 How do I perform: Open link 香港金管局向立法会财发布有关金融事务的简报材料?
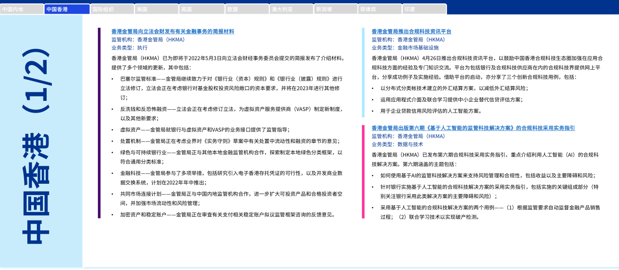point(172,32)
